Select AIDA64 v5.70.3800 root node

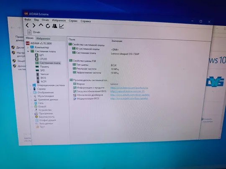(39, 43)
